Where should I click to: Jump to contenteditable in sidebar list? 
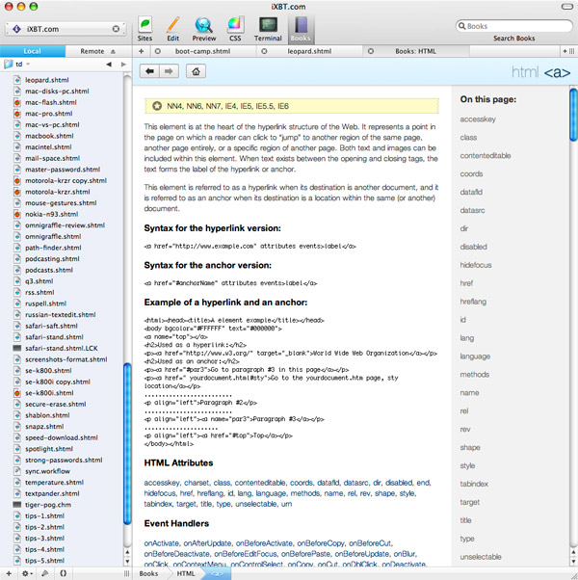click(486, 156)
